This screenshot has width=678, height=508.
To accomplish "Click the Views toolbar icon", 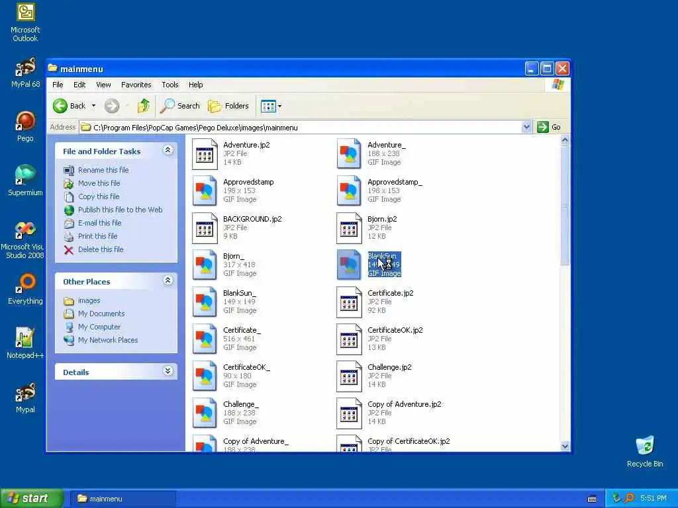I will tap(268, 106).
